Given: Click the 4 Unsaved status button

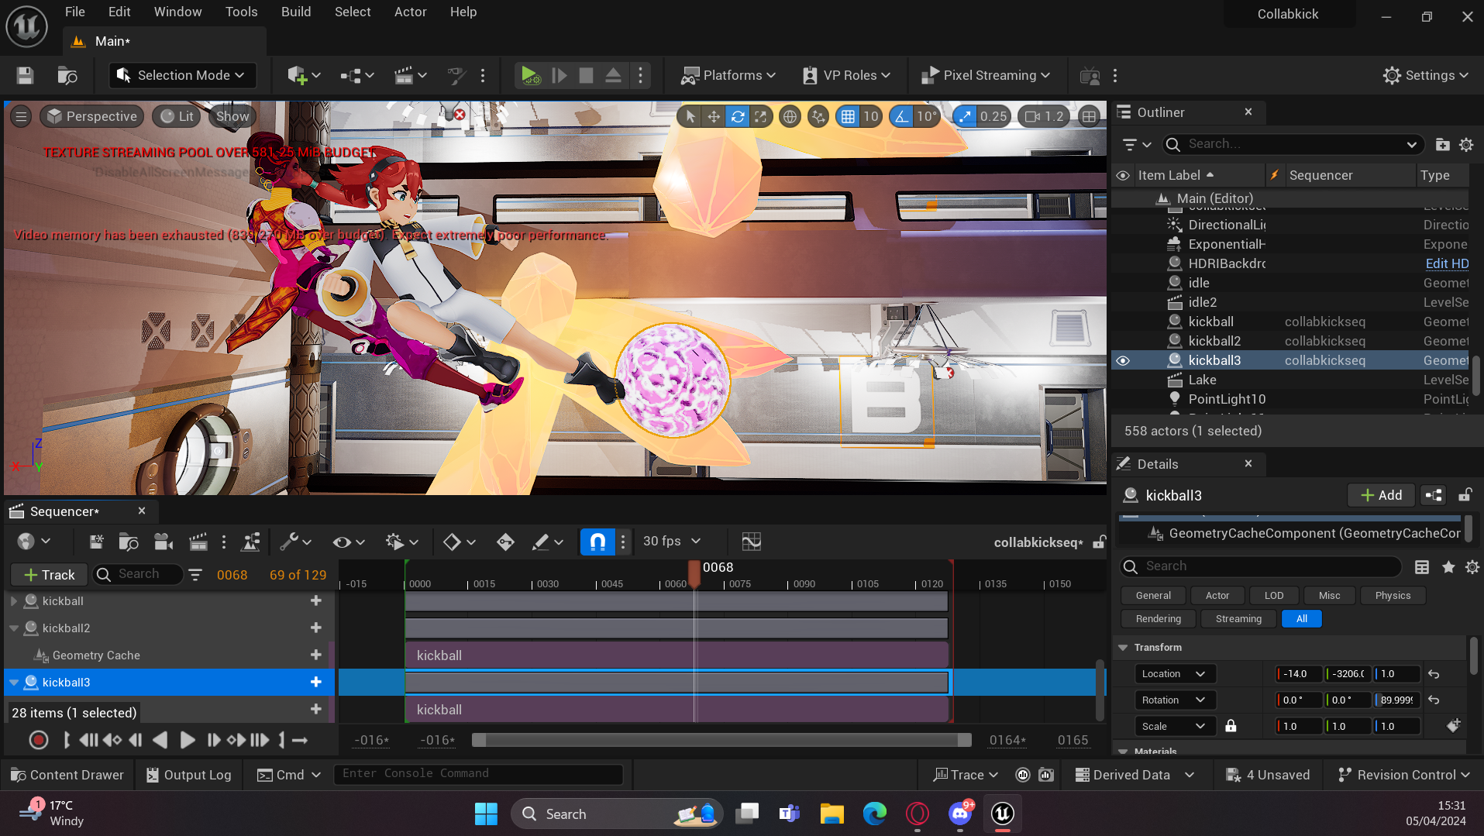Looking at the screenshot, I should pyautogui.click(x=1268, y=775).
